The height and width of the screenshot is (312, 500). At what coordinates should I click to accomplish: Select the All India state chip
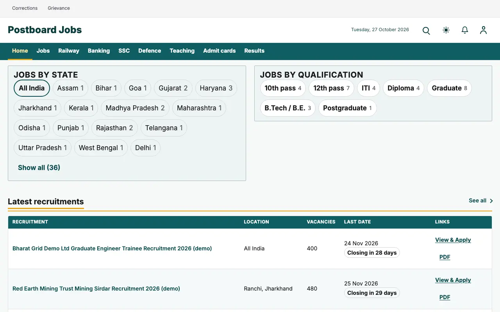(32, 88)
